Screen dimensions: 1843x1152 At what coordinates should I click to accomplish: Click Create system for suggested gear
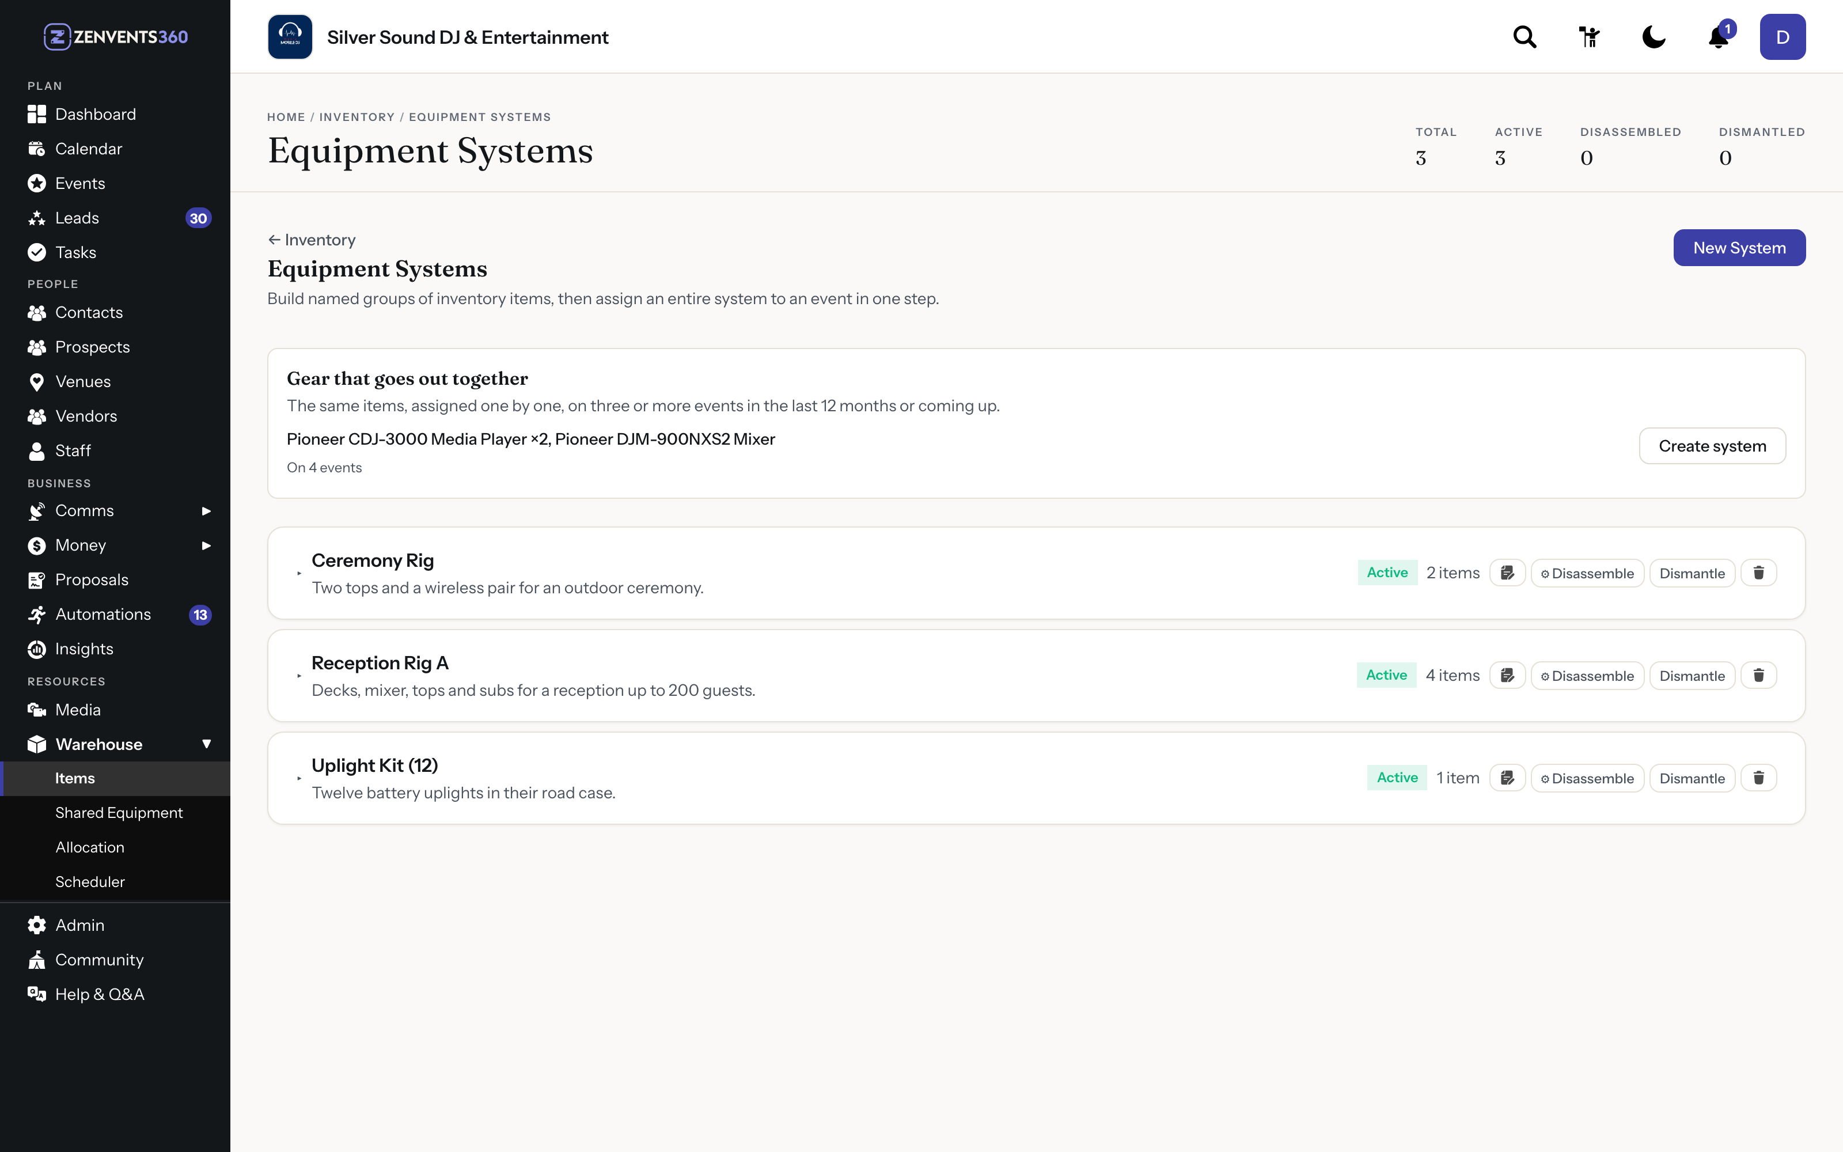[x=1712, y=446]
